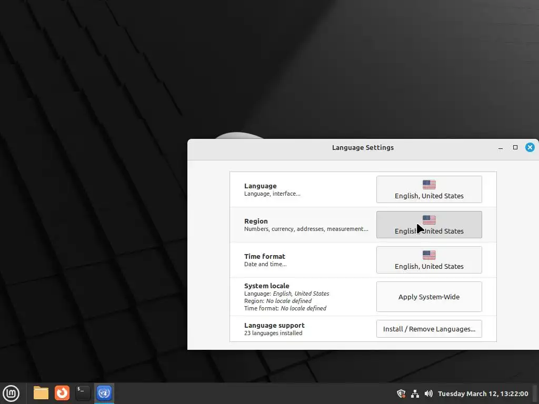Click the "23 languages installed" text
539x404 pixels.
pyautogui.click(x=273, y=333)
